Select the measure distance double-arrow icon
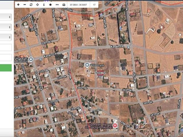183x137 pixels. pyautogui.click(x=57, y=5)
